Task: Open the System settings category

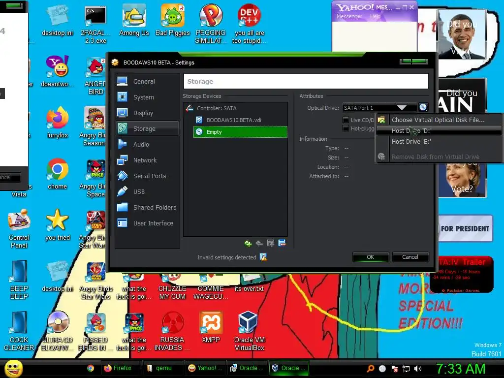Action: (x=147, y=97)
